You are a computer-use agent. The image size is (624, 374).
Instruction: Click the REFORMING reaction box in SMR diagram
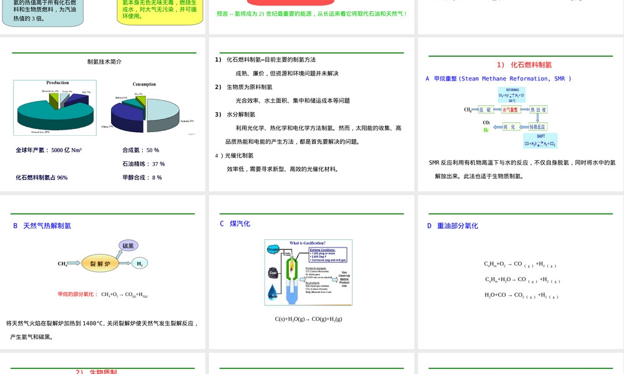pos(512,95)
